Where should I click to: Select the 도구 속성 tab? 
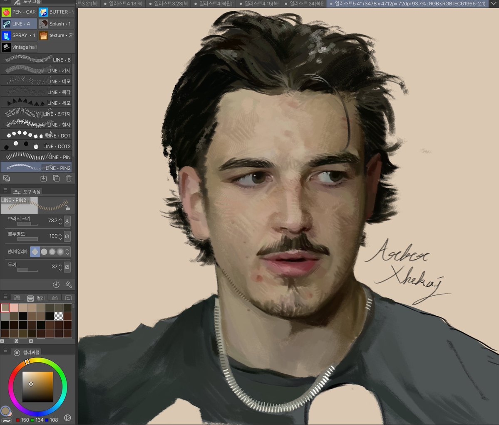27,192
